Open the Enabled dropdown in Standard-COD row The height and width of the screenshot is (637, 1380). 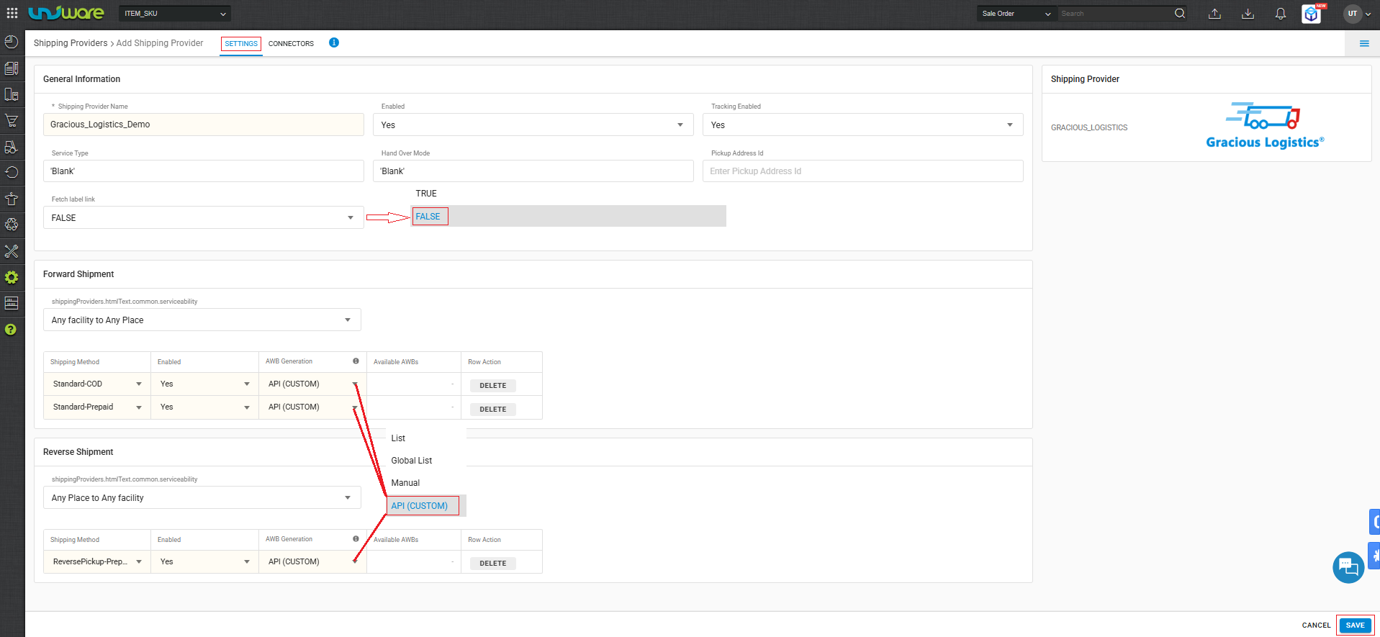pyautogui.click(x=204, y=384)
